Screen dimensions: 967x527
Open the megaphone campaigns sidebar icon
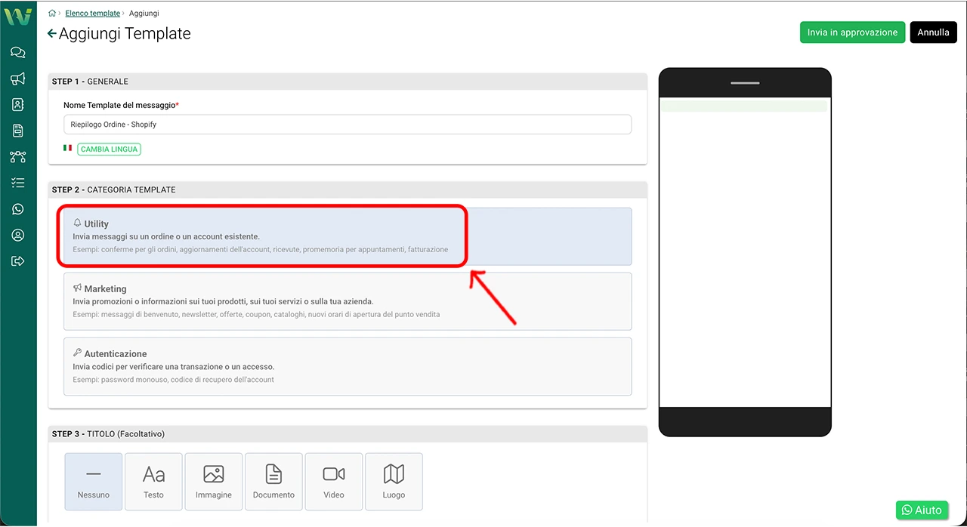point(18,79)
